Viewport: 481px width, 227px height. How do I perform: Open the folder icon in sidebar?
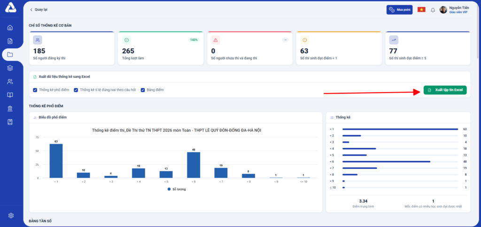click(10, 55)
